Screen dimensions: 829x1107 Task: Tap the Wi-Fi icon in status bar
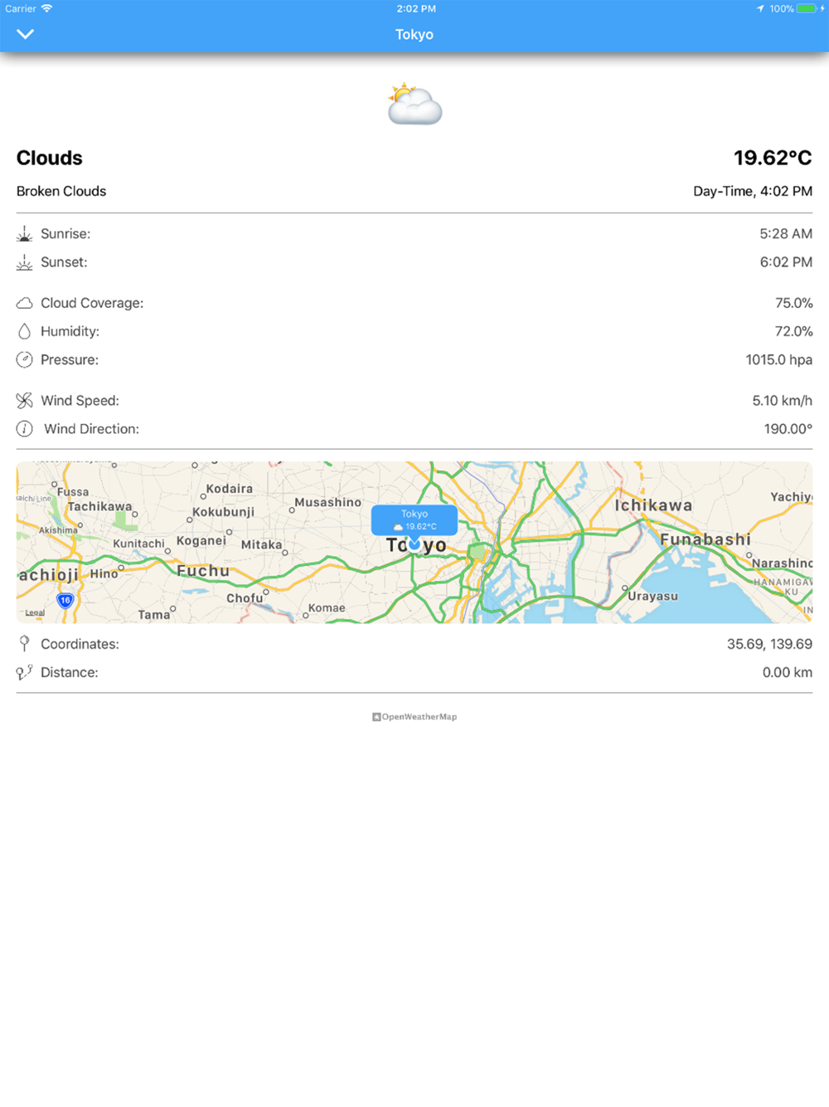pos(46,8)
